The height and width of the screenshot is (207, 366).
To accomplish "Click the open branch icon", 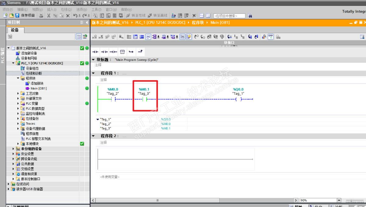I will coord(131,52).
